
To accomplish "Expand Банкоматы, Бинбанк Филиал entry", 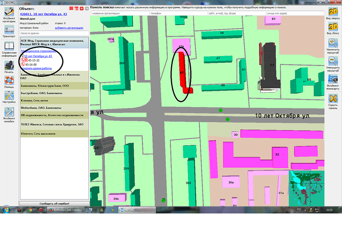I will point(54,76).
